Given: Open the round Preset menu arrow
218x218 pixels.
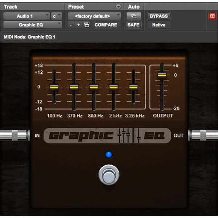Looking at the screenshot, I should coord(118,7).
